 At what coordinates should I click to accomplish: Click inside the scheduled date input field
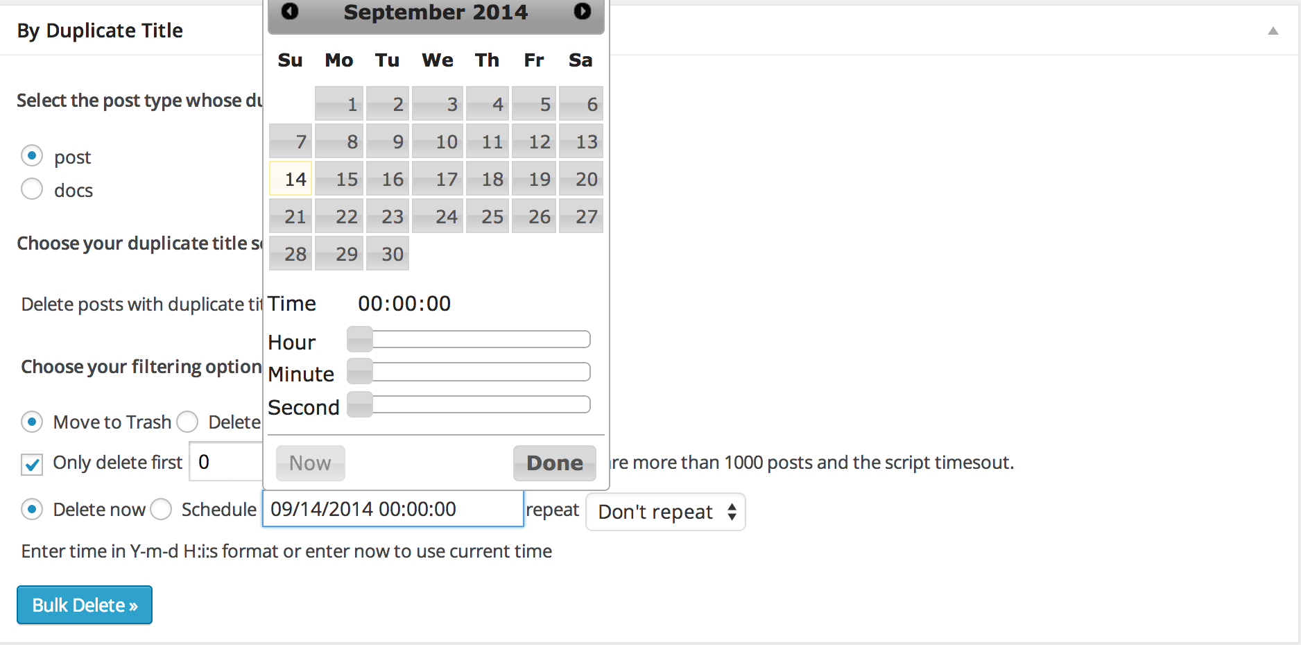point(393,508)
